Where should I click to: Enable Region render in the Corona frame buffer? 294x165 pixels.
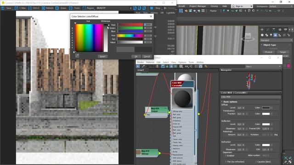coord(88,8)
